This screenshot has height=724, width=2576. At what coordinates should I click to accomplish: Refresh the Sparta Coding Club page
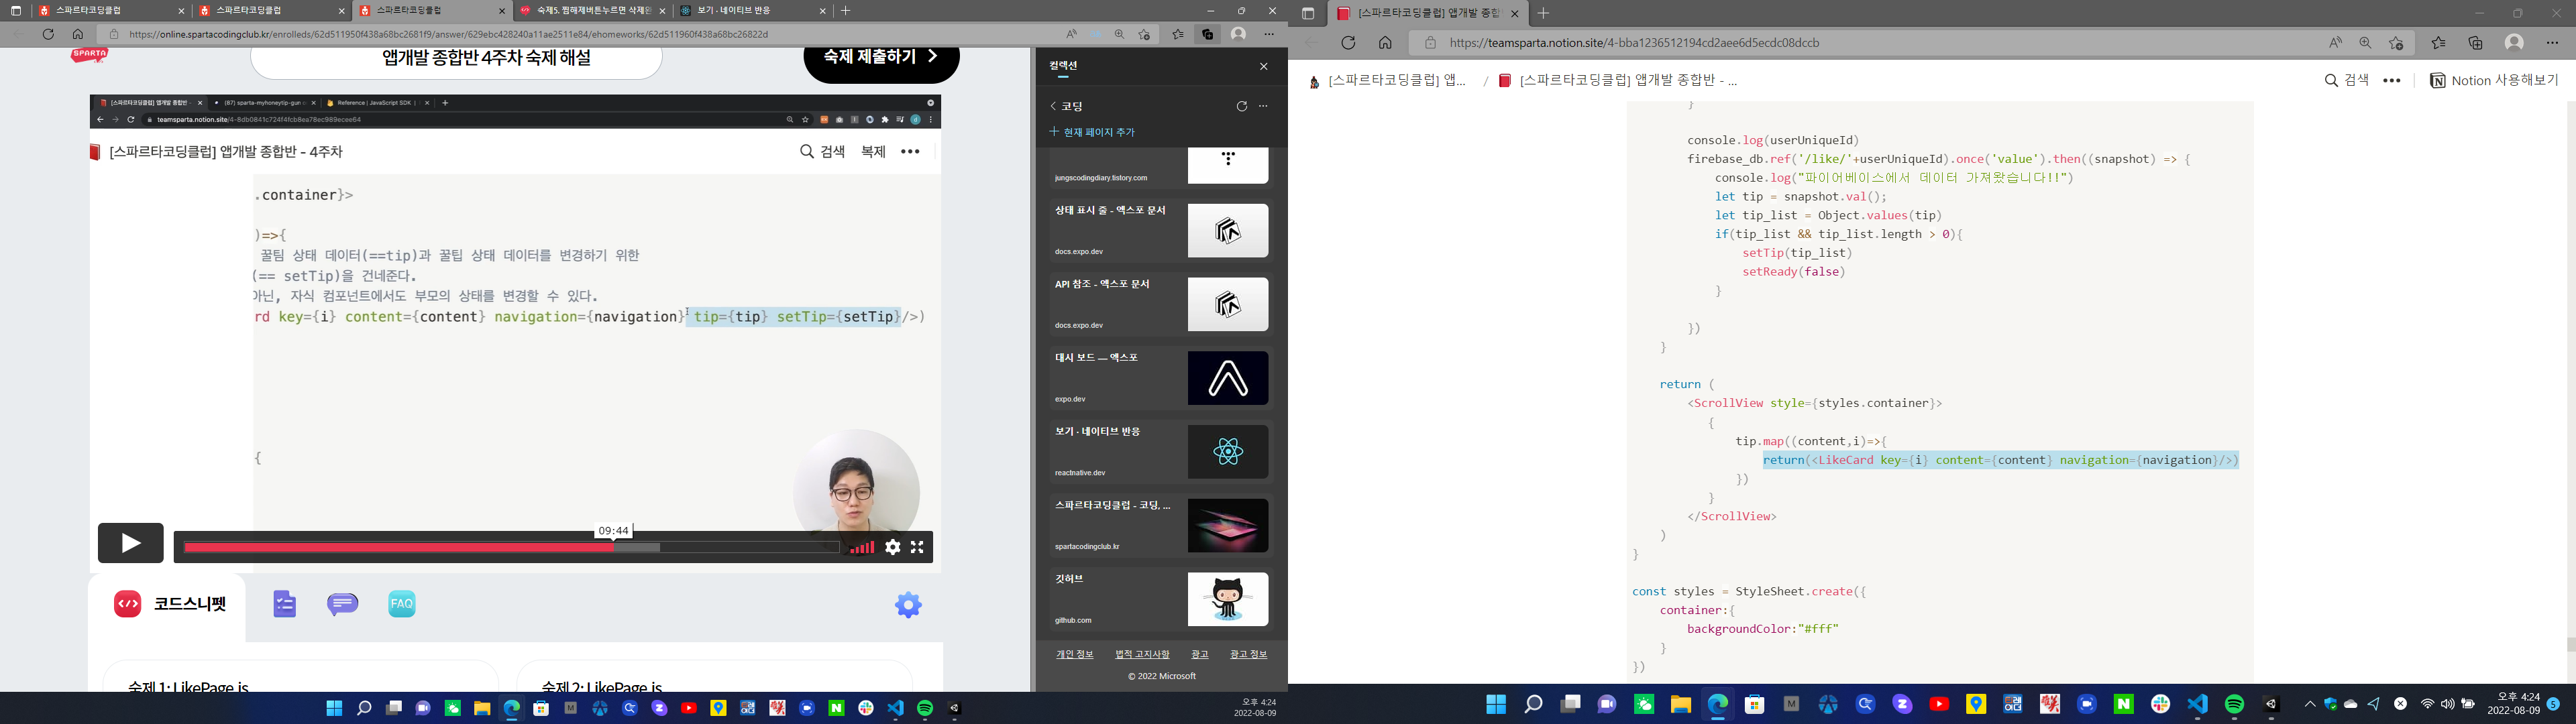point(48,34)
